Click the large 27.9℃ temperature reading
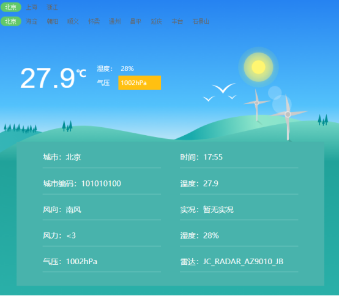The image size is (339, 296). (53, 78)
